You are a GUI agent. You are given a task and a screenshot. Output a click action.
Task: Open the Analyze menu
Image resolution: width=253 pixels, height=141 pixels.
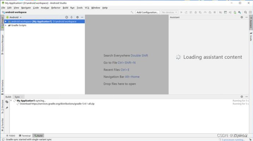pos(45,8)
